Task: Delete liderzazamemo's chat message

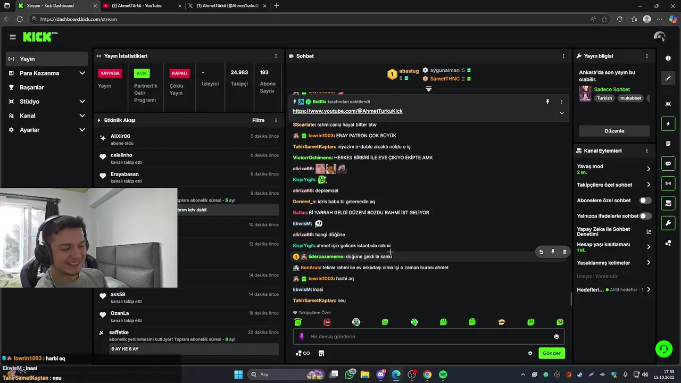Action: [564, 252]
